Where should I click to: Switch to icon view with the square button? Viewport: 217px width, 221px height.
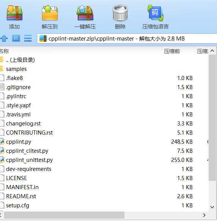click(16, 38)
